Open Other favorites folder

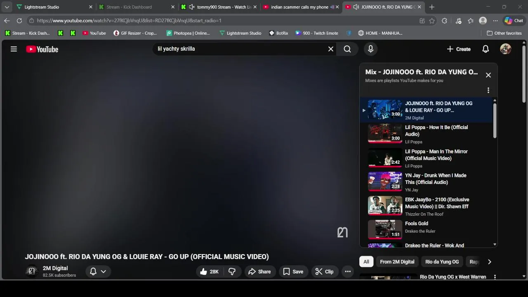click(x=504, y=33)
